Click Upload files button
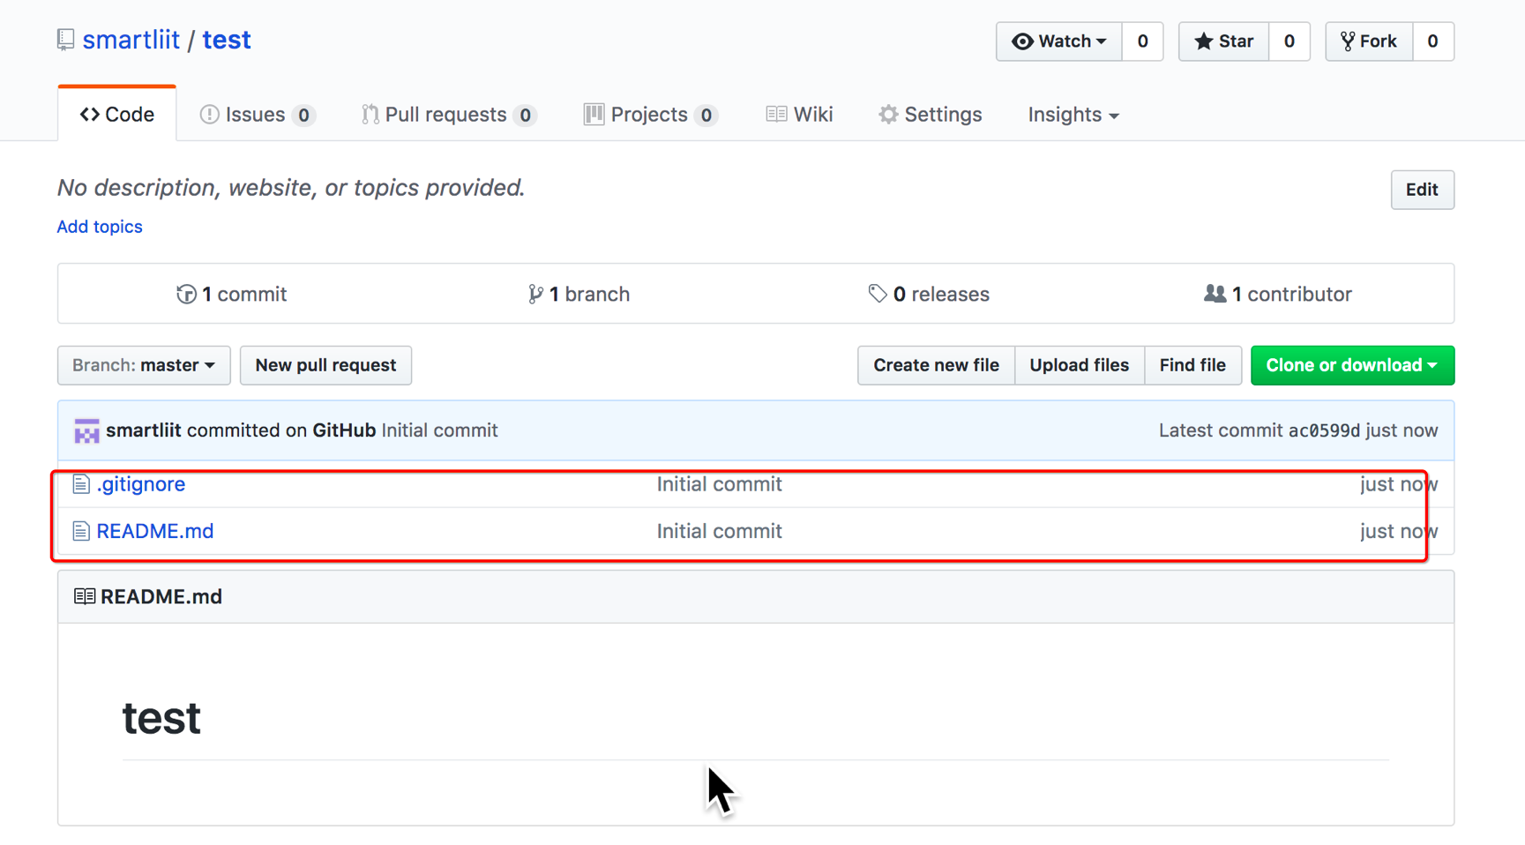This screenshot has height=845, width=1525. pos(1079,365)
